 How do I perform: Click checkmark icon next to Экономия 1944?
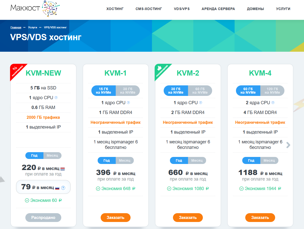(241, 189)
